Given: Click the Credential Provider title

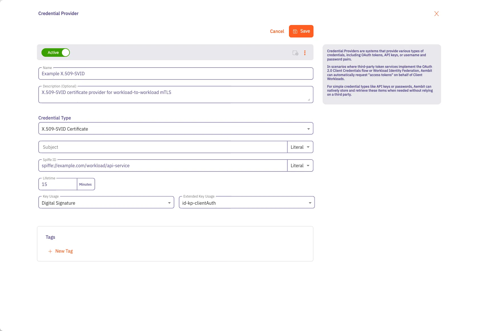Looking at the screenshot, I should pyautogui.click(x=58, y=13).
